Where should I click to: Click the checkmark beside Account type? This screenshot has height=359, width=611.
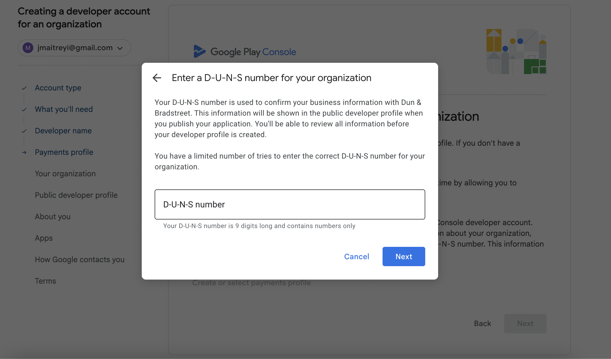tap(24, 88)
